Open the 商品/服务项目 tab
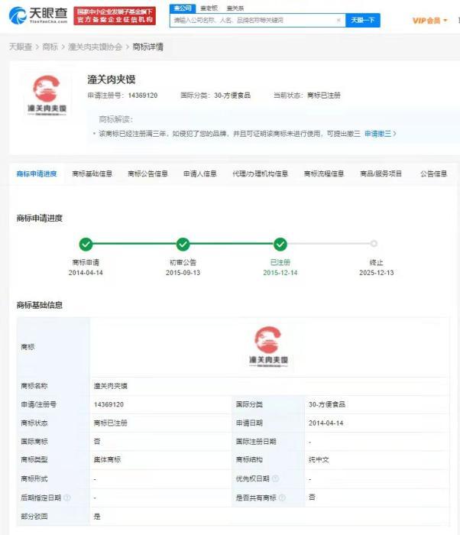Screen dimensions: 460x535 click(381, 174)
